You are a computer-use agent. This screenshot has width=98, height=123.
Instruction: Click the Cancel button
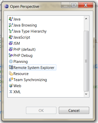[74, 110]
